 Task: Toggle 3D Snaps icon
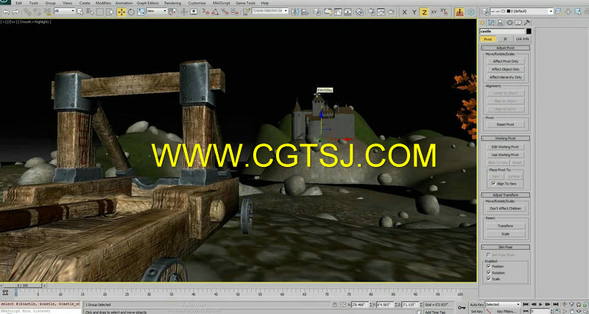point(206,12)
